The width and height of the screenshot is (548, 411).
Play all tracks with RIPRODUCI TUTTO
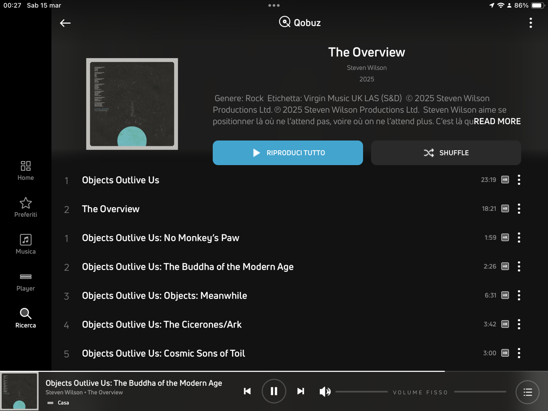pos(288,153)
